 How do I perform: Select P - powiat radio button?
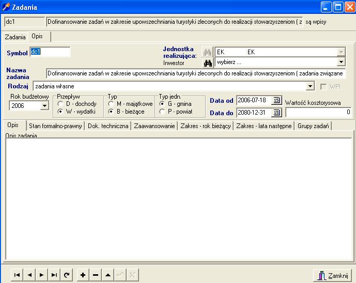point(162,112)
